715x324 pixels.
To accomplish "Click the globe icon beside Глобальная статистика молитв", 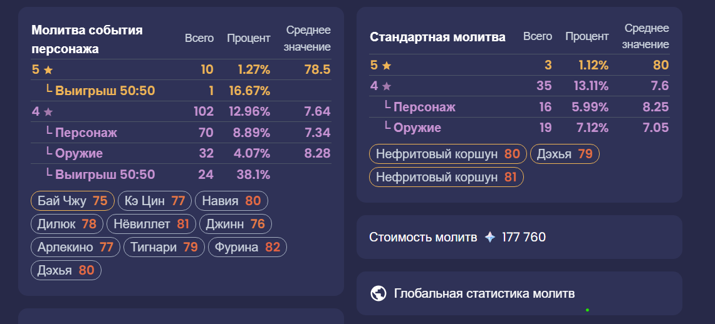I will (378, 293).
